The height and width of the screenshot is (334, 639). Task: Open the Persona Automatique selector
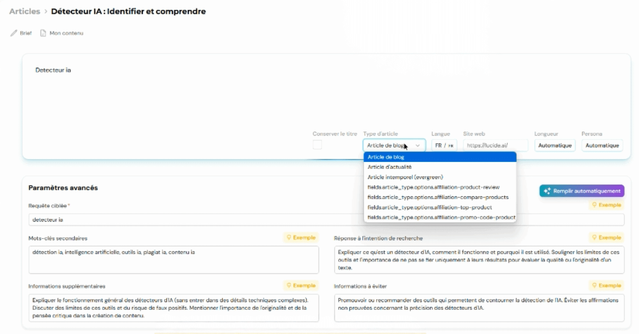(x=602, y=145)
